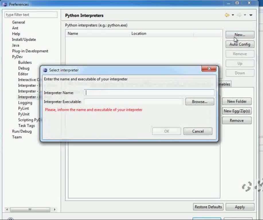This screenshot has width=263, height=220.
Task: Click Cancel in Select interpreter dialog
Action: pyautogui.click(x=198, y=131)
